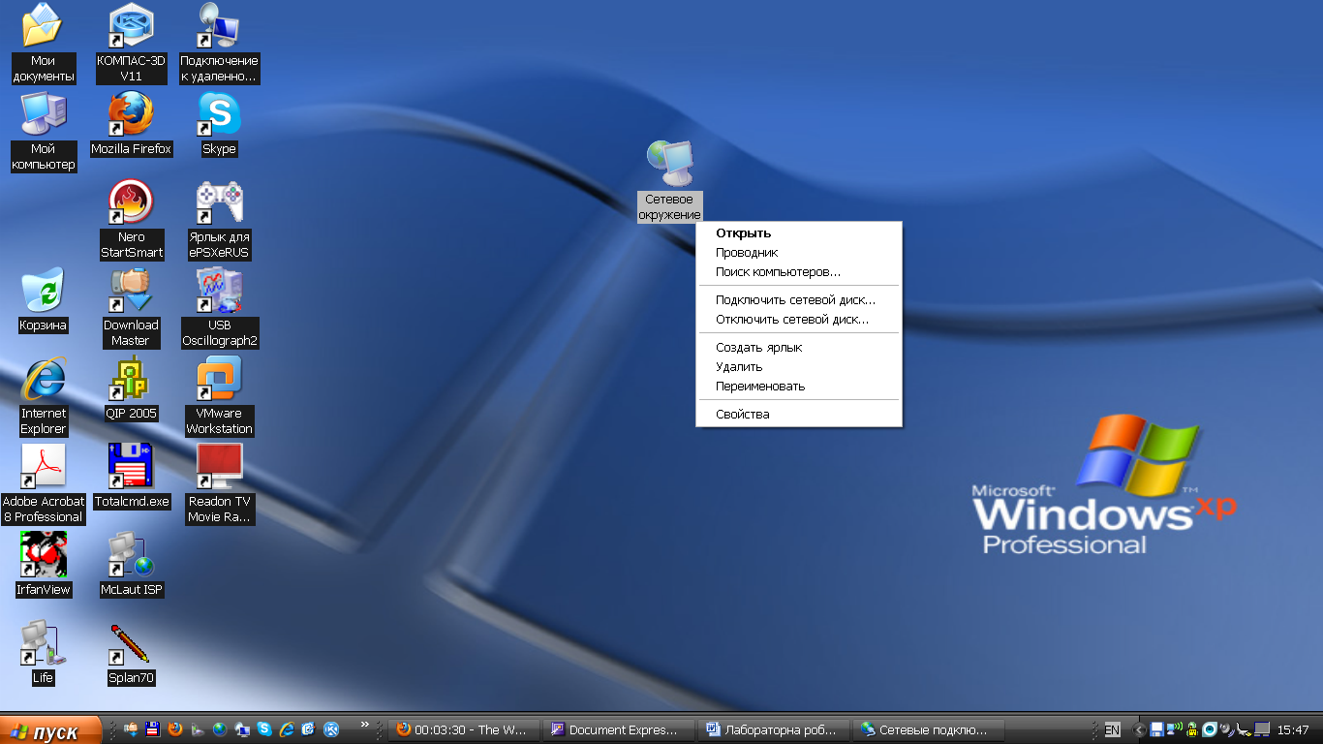Choose Переименовать in the context menu

(x=799, y=386)
